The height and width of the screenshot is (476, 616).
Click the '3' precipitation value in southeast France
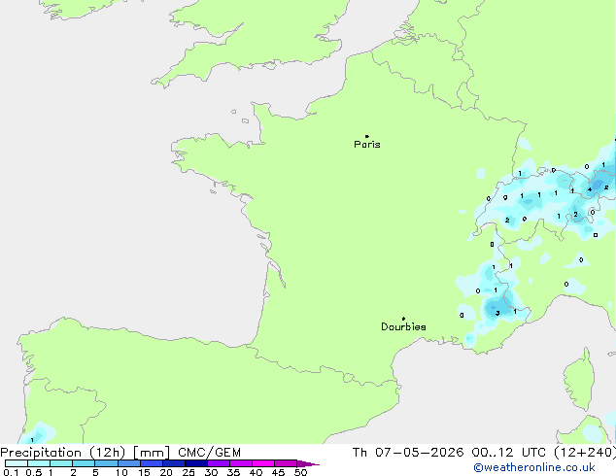(497, 313)
